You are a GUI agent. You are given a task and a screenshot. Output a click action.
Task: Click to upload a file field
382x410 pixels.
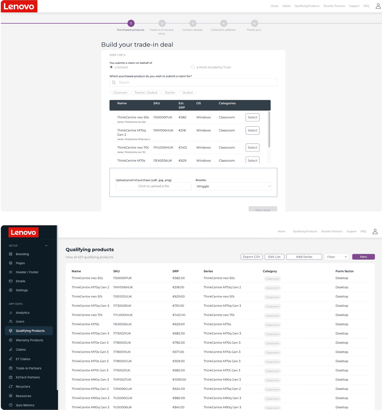coord(154,186)
